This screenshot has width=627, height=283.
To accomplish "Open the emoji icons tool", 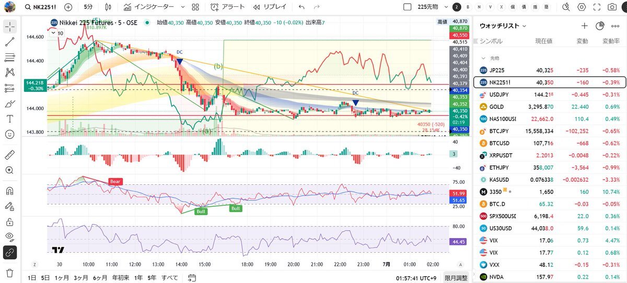I will click(10, 135).
